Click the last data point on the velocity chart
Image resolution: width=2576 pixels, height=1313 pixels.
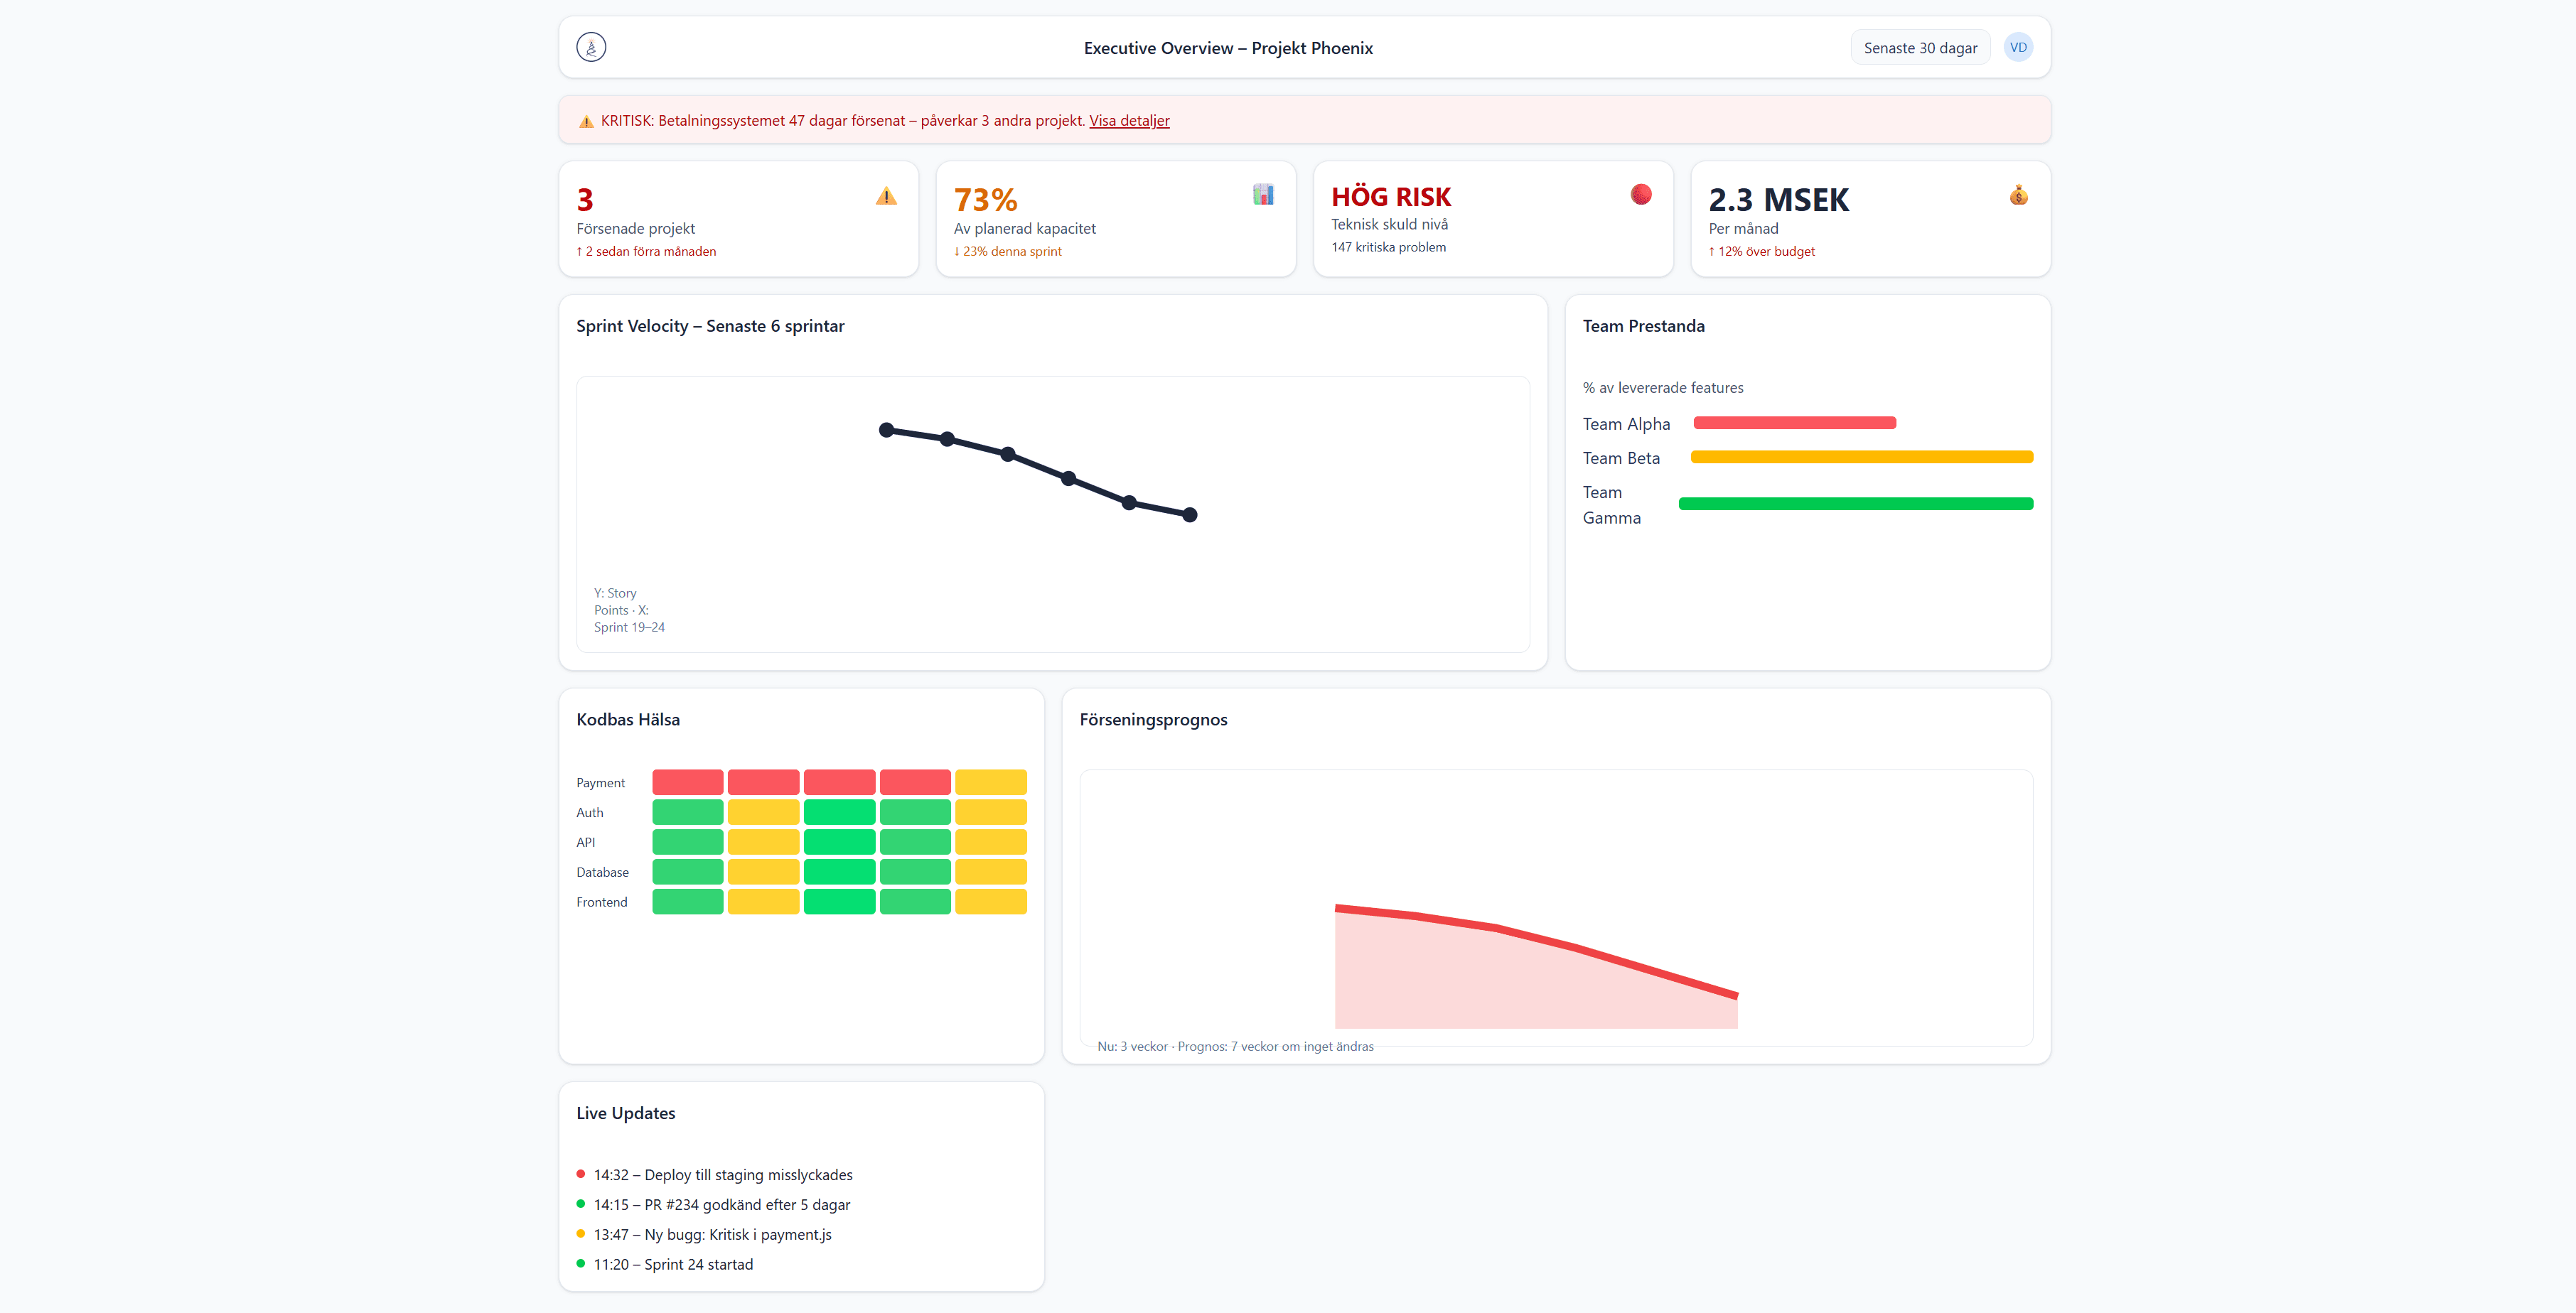click(x=1189, y=514)
